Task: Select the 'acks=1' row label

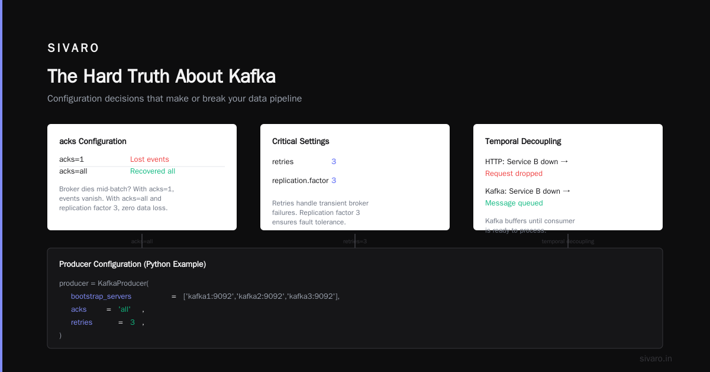Action: 72,159
